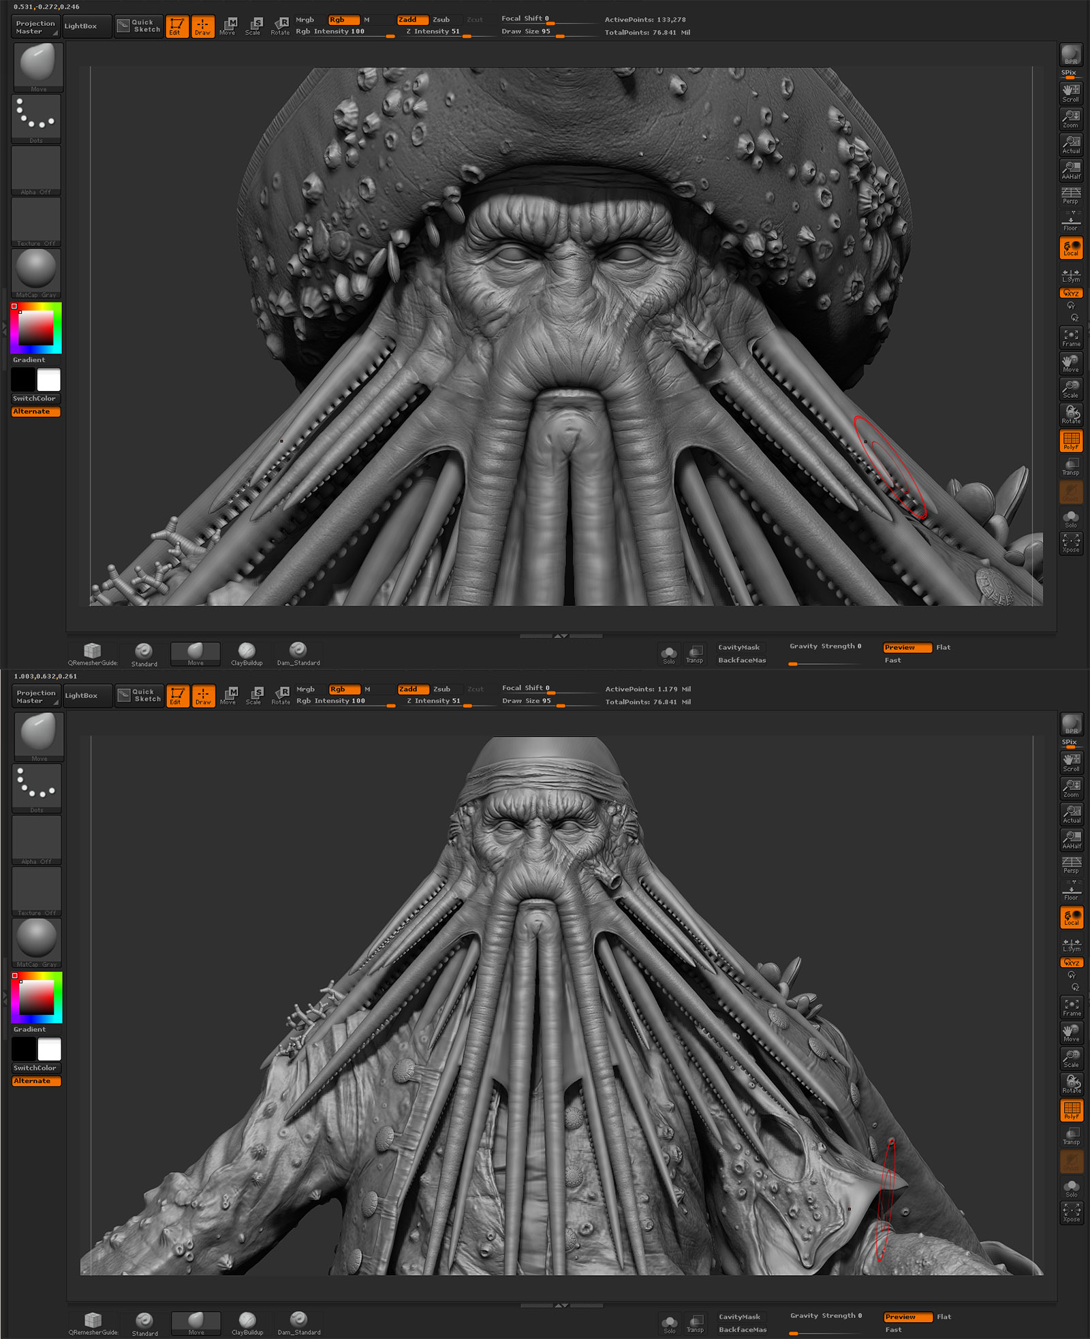Adjust the Draw Size 95 slider in upper window
1090x1339 pixels.
[x=548, y=32]
